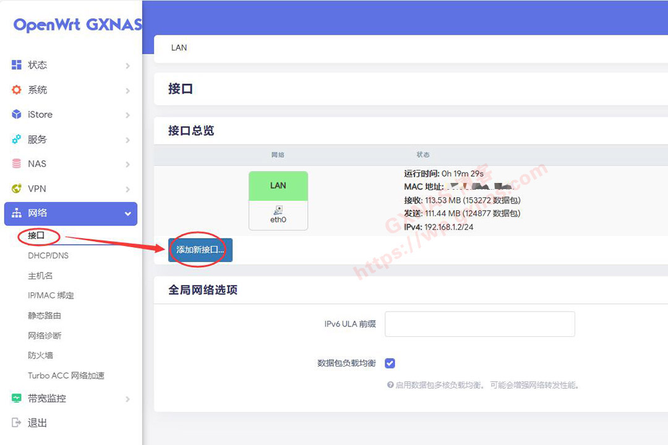
Task: Select the LAN tab at top
Action: pos(179,48)
